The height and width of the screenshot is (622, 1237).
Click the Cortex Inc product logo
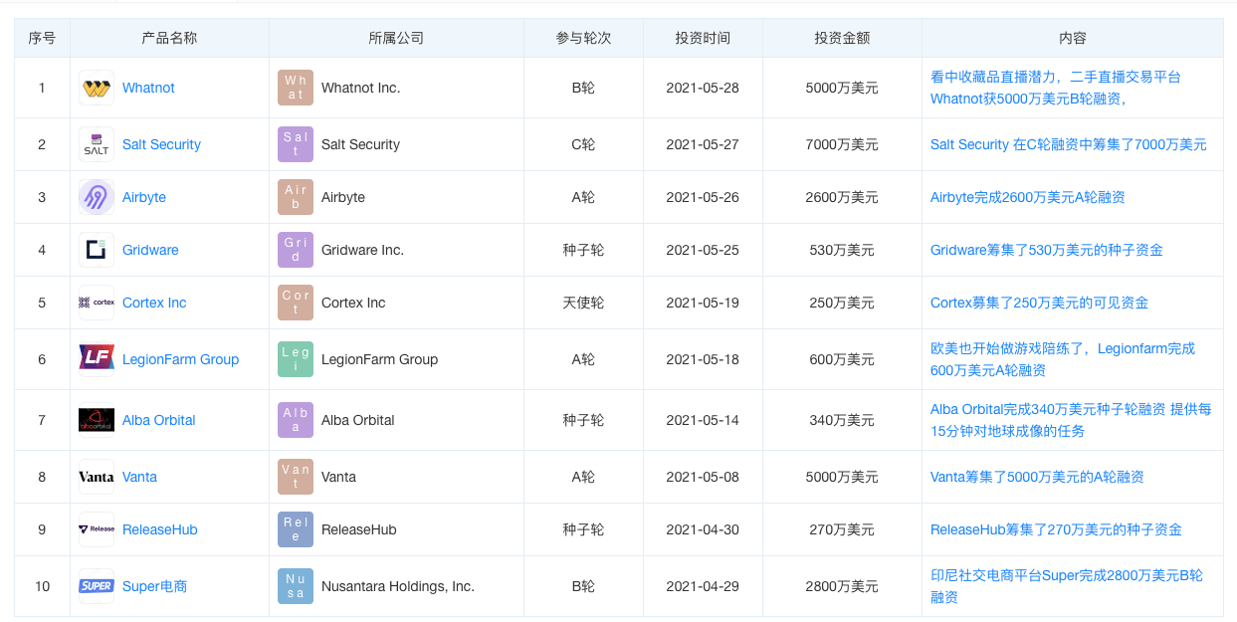(97, 303)
